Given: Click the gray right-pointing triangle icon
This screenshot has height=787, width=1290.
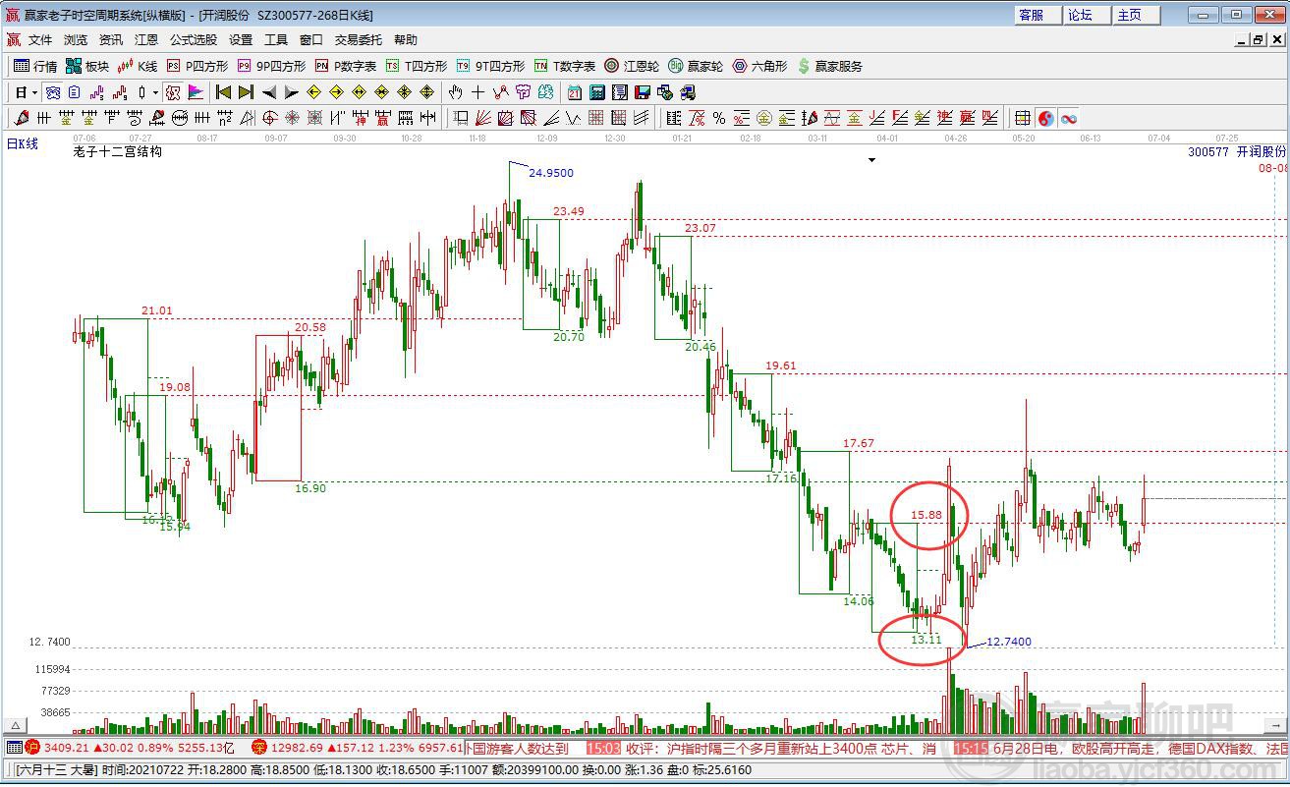Looking at the screenshot, I should (291, 92).
